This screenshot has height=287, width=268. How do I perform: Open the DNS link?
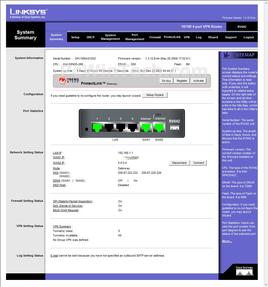click(x=56, y=173)
